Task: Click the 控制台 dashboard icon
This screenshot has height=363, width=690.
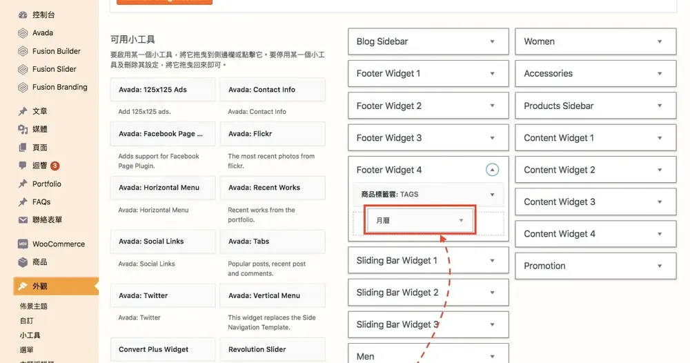Action: pos(23,15)
